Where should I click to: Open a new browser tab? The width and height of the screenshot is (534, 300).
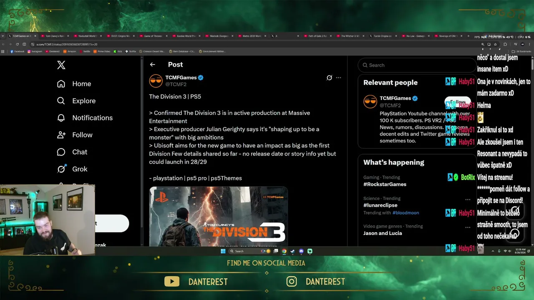(468, 36)
